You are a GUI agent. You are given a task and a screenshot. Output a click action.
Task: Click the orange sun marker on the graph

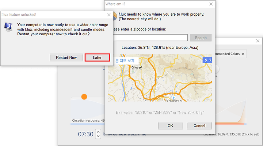(x=84, y=96)
